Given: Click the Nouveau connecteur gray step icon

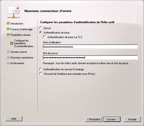Looking at the screenshot, I should [x=8, y=58].
